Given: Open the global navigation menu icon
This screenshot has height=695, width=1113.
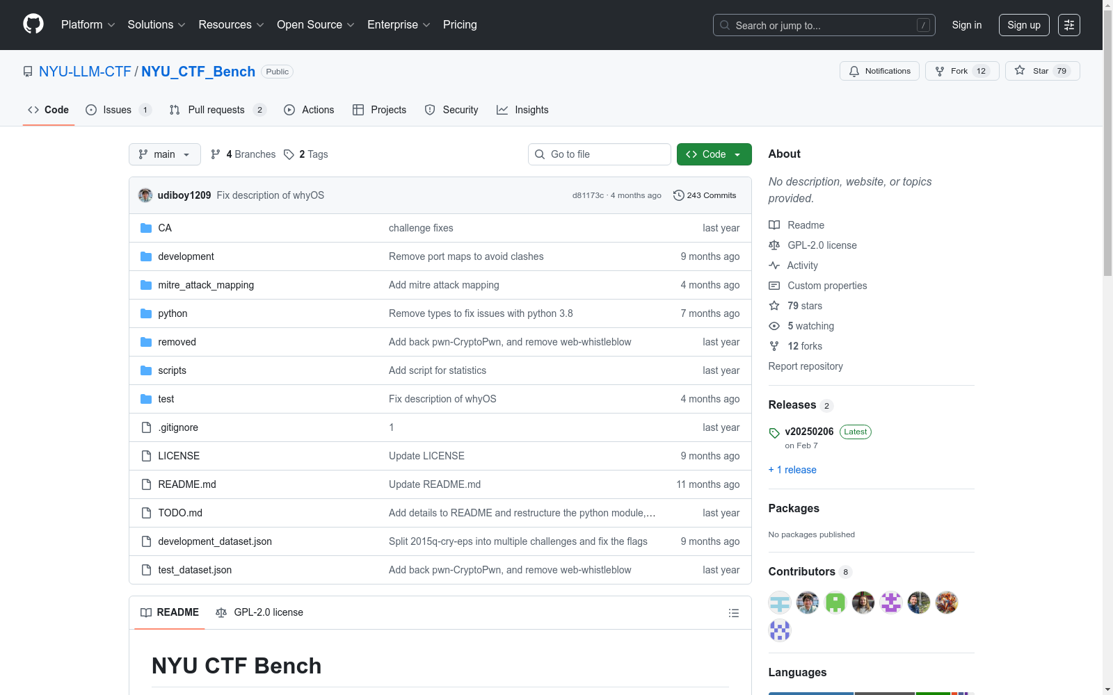Looking at the screenshot, I should (x=1069, y=25).
